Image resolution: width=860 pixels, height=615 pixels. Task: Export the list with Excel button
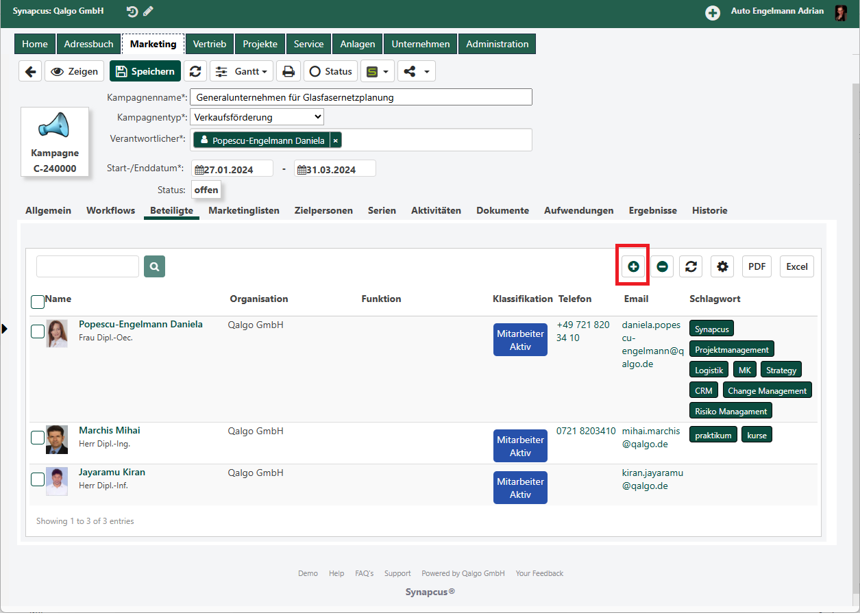(x=797, y=266)
